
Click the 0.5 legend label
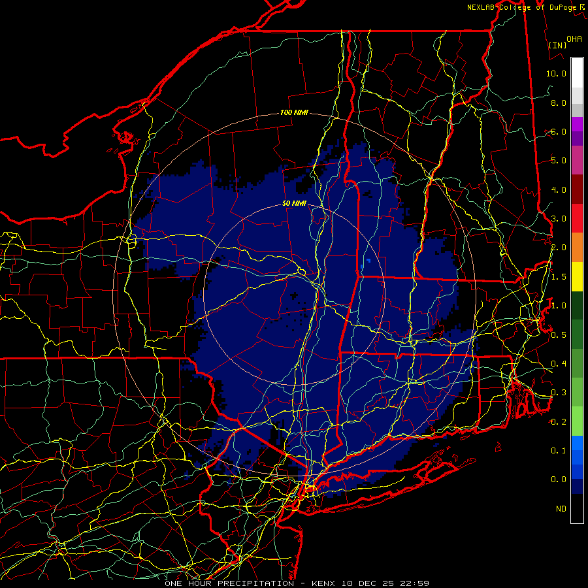click(559, 335)
